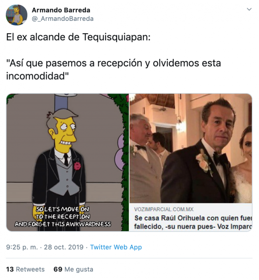The width and height of the screenshot is (259, 280).
Task: Open the tweet date 28 oct. 2019
Action: [64, 247]
